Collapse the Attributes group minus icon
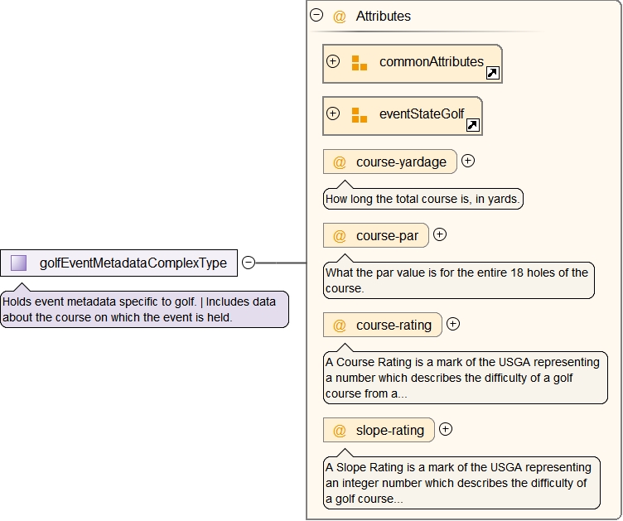Image resolution: width=623 pixels, height=521 pixels. (316, 15)
